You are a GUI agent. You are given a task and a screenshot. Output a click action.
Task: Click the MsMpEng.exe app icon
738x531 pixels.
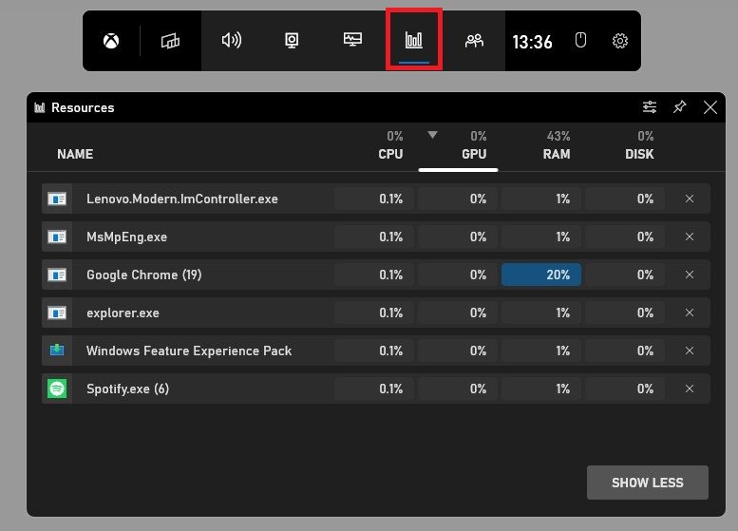[x=57, y=237]
